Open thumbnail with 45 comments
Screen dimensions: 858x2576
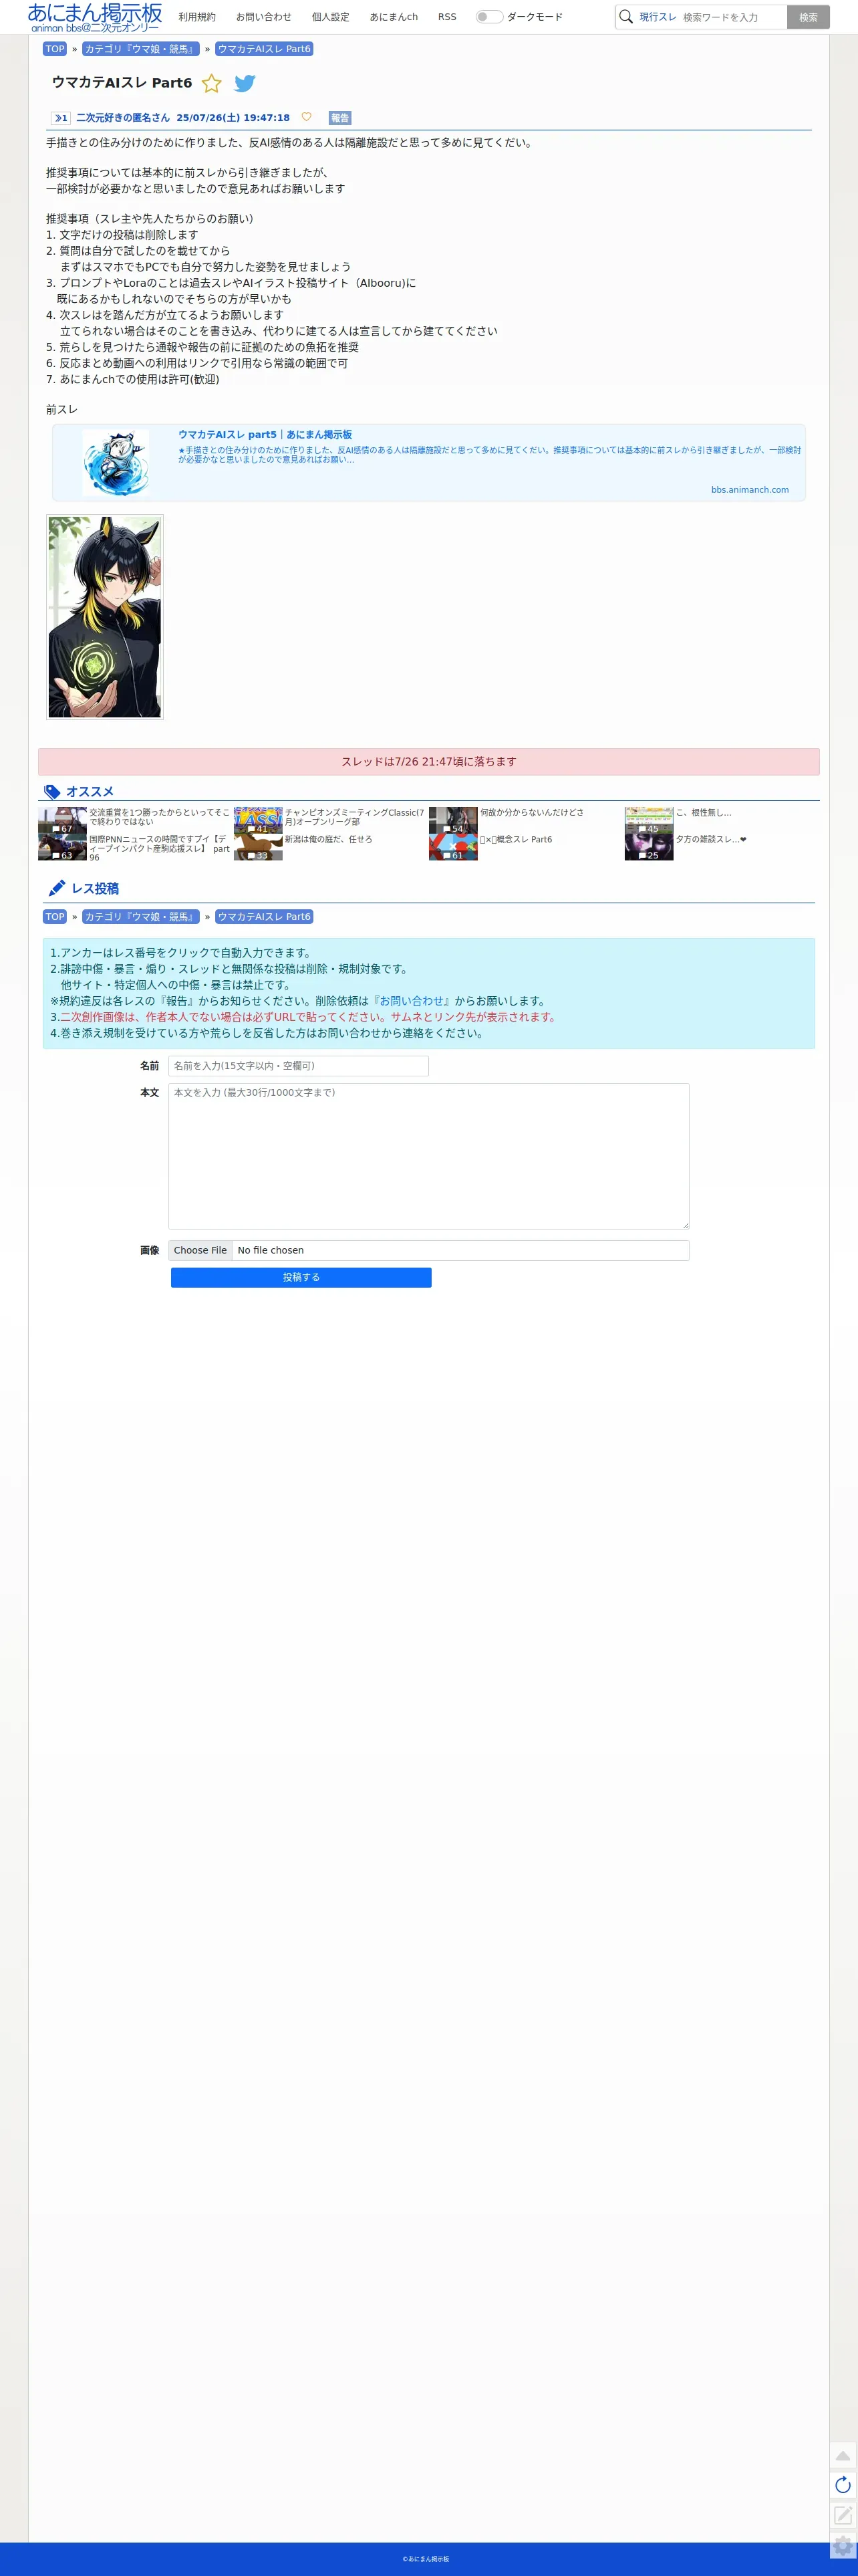click(649, 821)
